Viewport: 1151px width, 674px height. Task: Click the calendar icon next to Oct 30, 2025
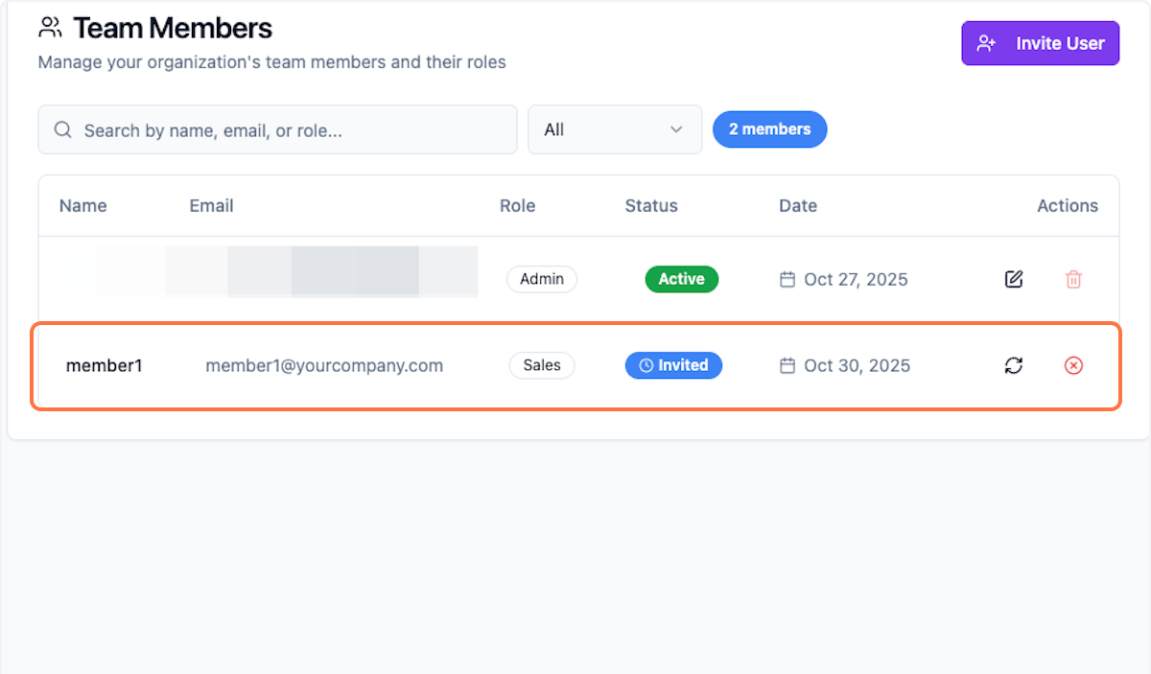[x=787, y=365]
